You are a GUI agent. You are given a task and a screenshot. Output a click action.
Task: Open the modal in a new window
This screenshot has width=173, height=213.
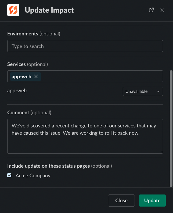151,10
